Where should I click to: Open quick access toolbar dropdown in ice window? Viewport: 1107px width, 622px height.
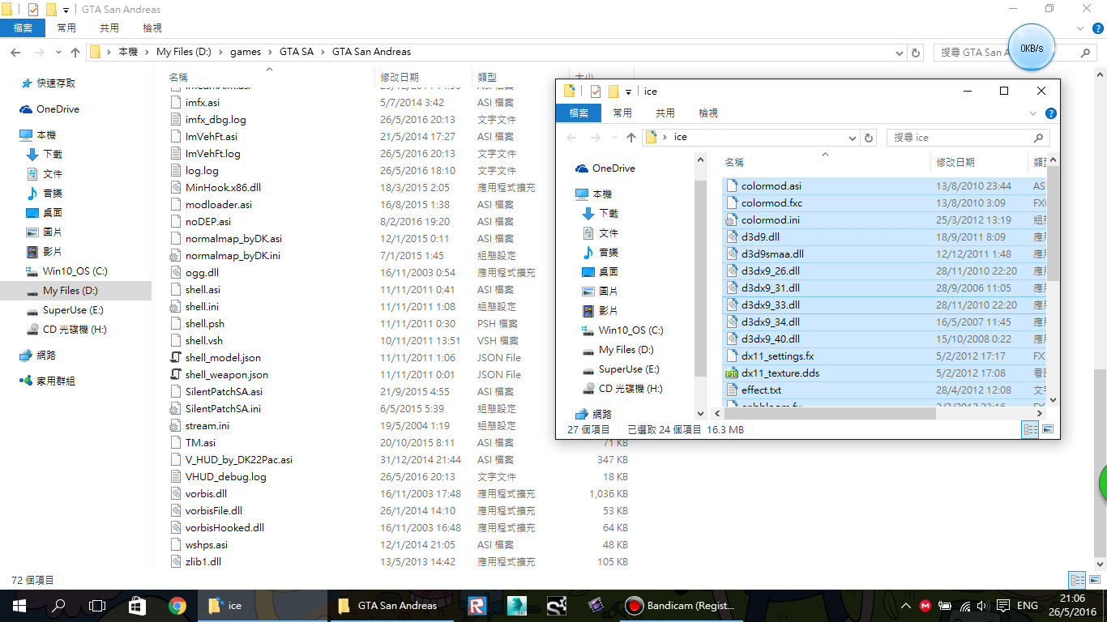(628, 92)
